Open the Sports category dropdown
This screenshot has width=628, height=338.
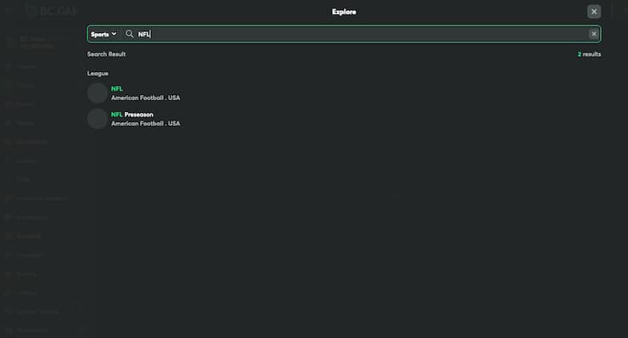104,34
